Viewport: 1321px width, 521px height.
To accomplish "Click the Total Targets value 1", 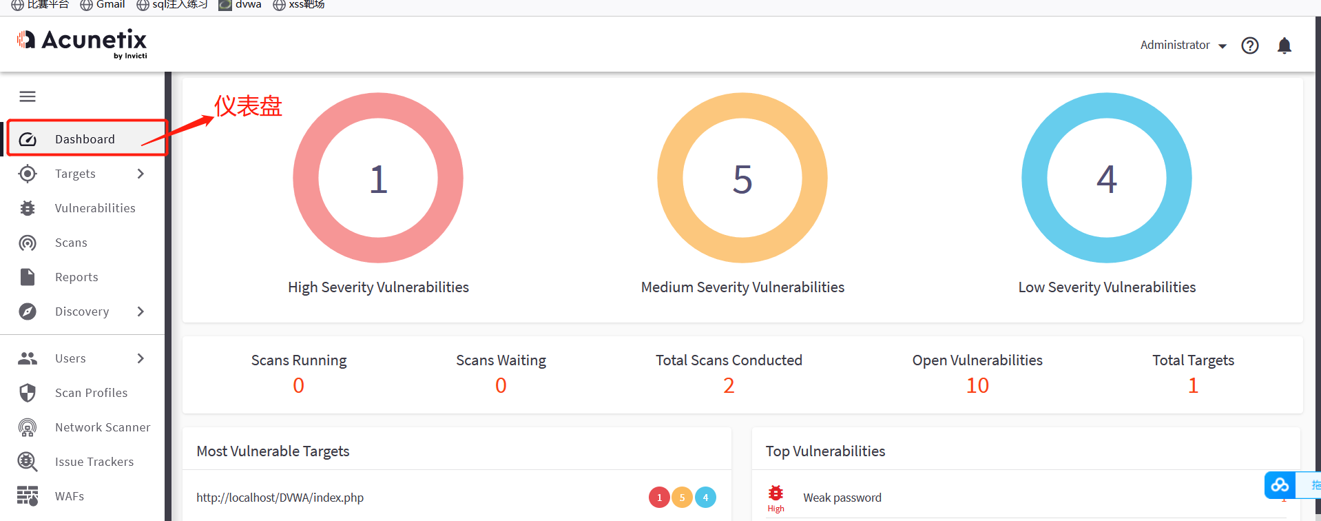I will [x=1193, y=385].
